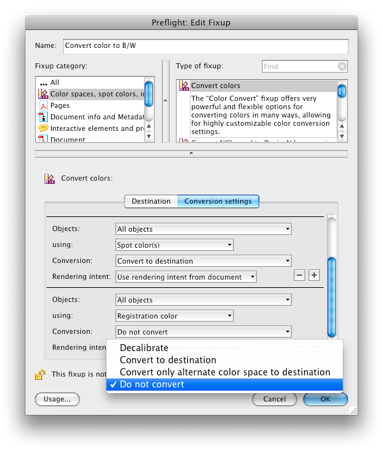Image resolution: width=383 pixels, height=450 pixels.
Task: Switch to the Conversion settings tab
Action: 219,201
